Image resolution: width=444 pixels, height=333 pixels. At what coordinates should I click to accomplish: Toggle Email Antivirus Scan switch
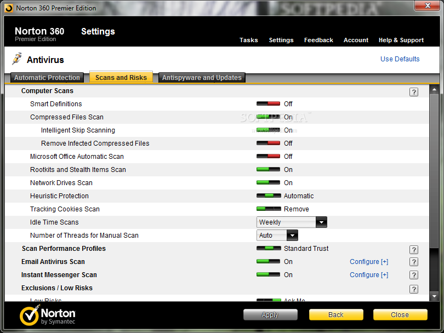coord(268,261)
